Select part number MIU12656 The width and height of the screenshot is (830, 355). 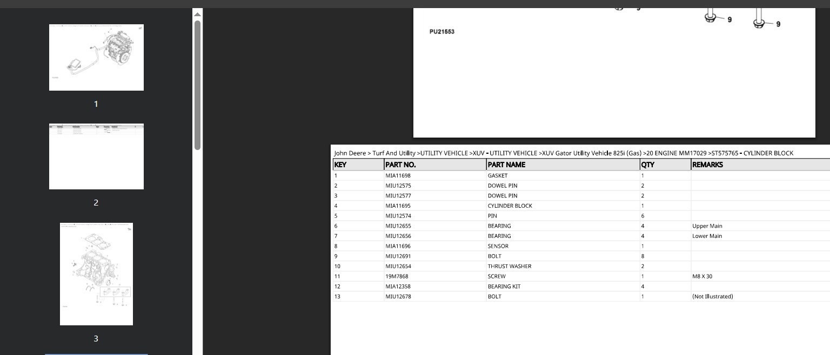398,236
